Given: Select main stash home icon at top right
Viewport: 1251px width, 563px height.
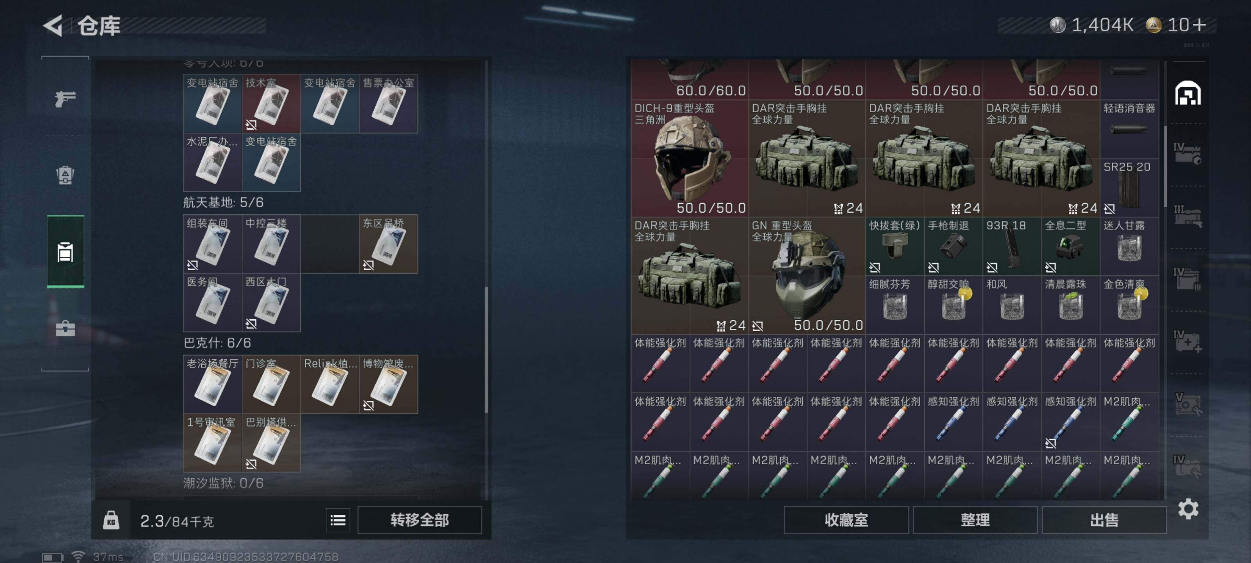Looking at the screenshot, I should (1188, 93).
